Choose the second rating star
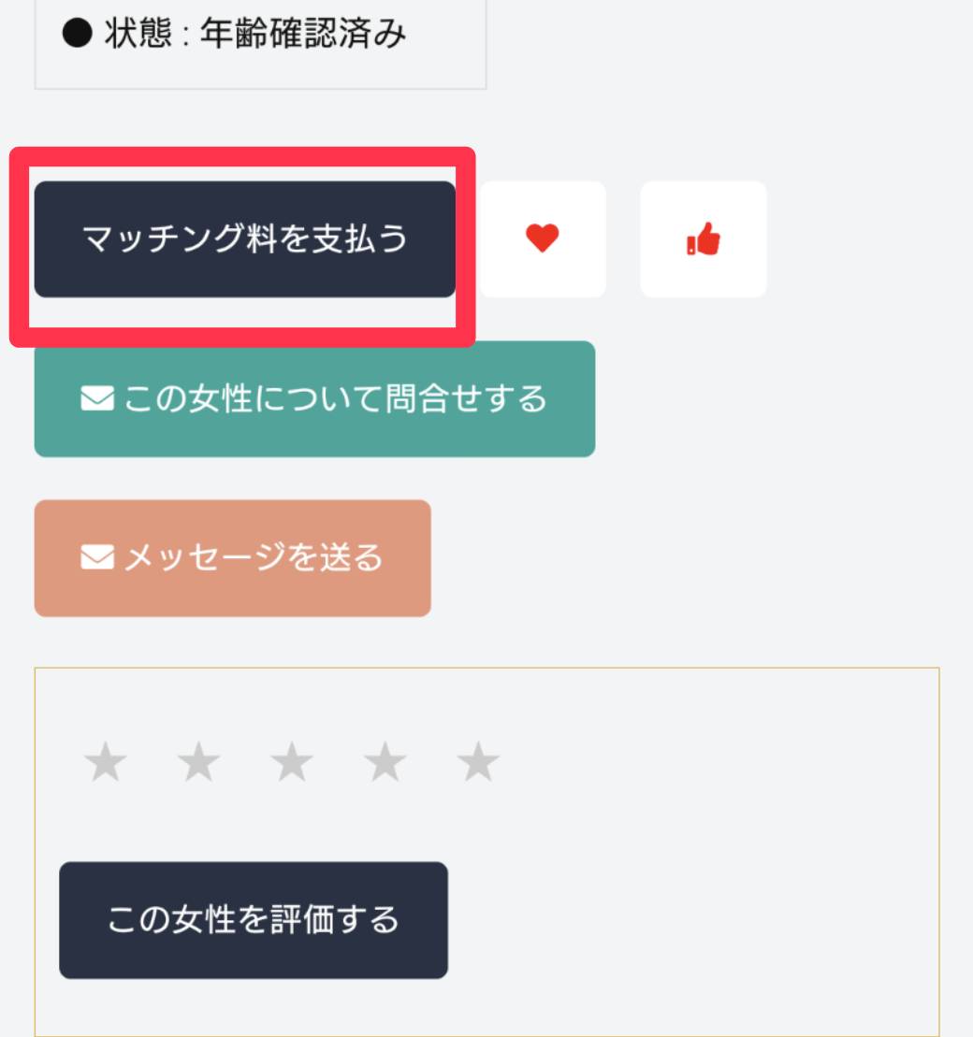The image size is (973, 1037). point(198,763)
